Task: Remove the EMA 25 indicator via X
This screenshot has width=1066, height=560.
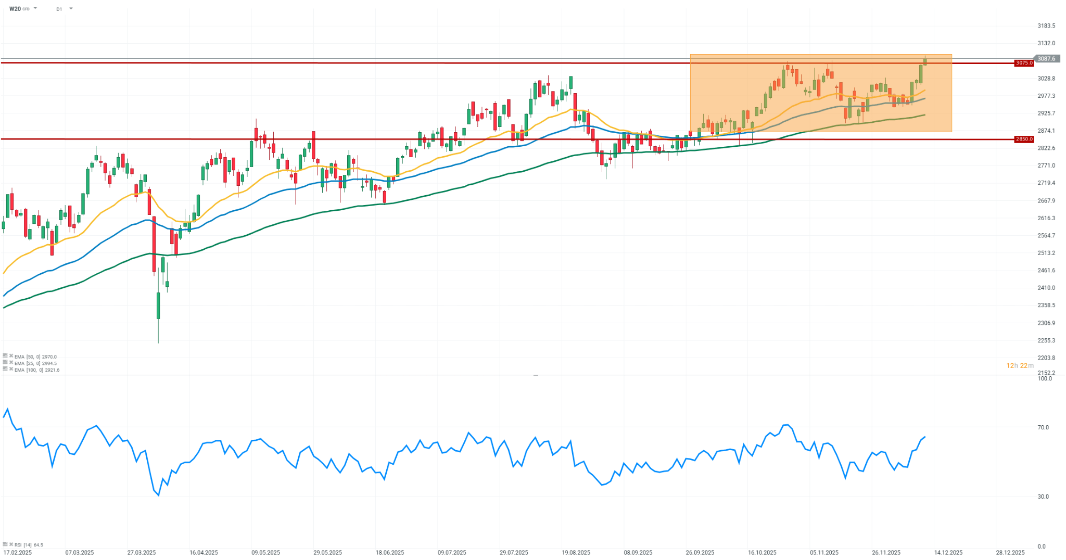Action: tap(11, 363)
